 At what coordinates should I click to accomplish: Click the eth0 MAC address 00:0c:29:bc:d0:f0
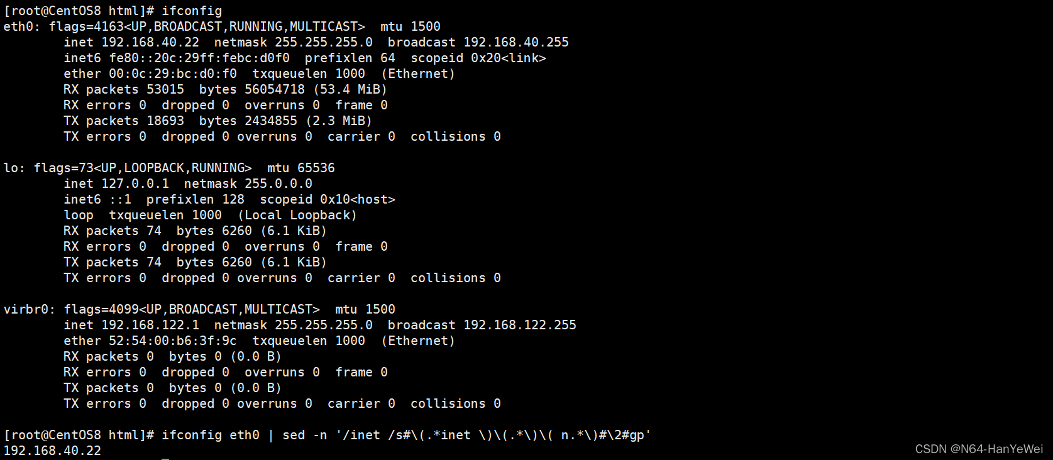(x=173, y=74)
